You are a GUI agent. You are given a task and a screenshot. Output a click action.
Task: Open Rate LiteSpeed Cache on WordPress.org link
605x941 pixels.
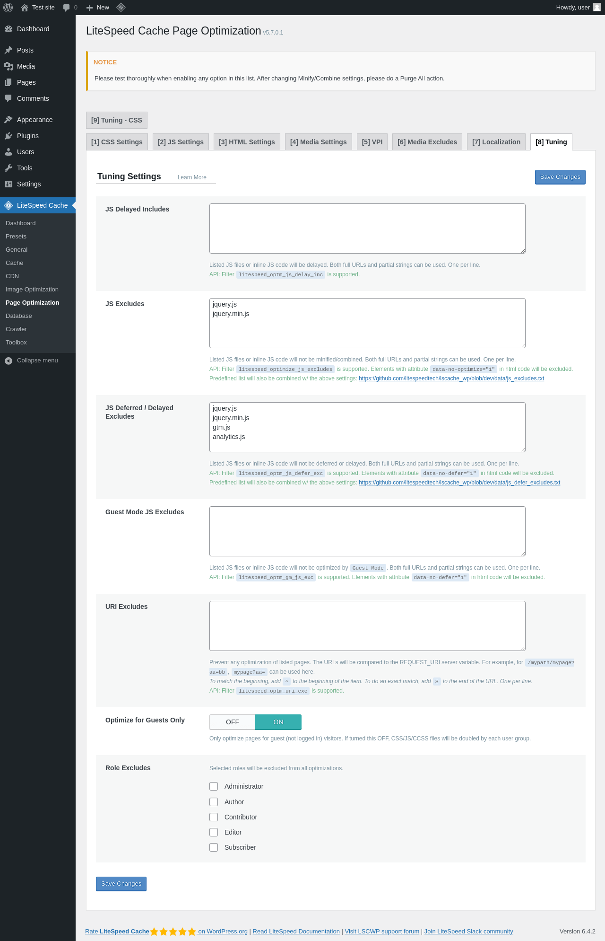point(166,932)
